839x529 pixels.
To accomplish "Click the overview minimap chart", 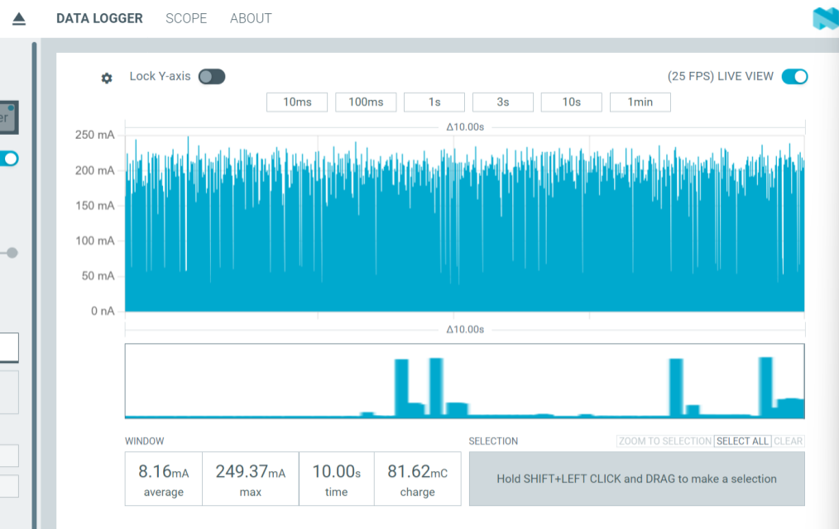I will 464,381.
